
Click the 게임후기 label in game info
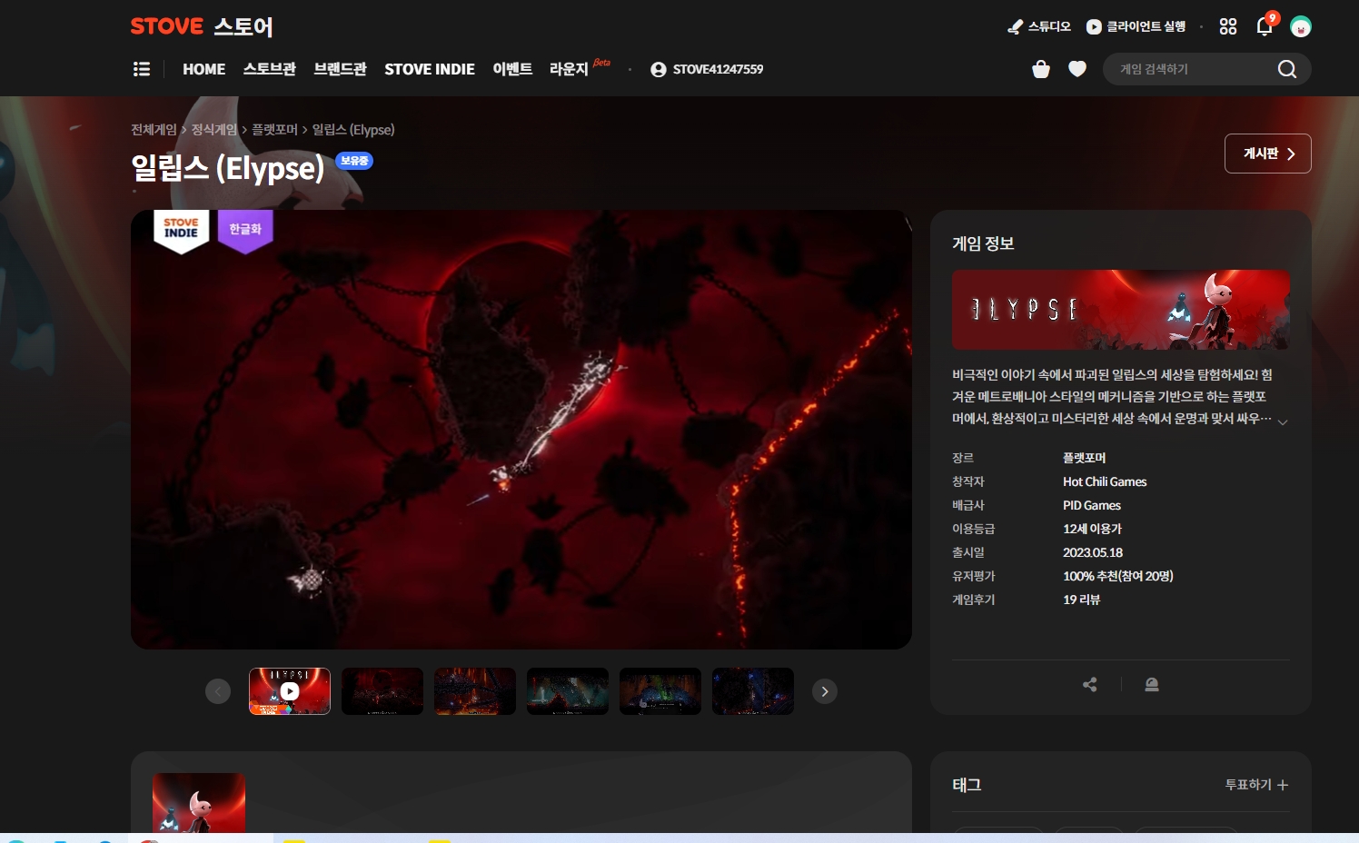(x=974, y=600)
